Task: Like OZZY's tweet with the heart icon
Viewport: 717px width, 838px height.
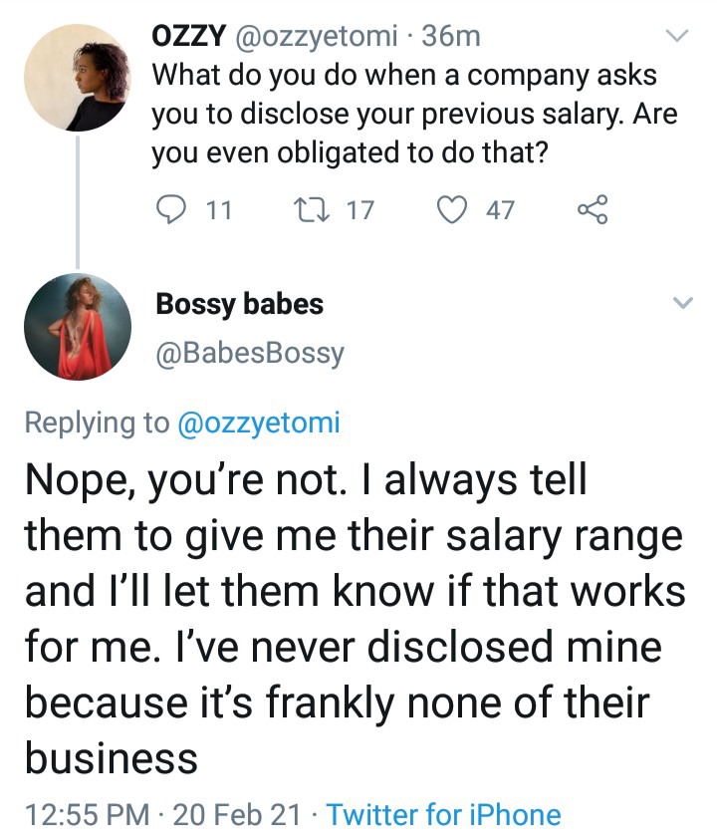Action: (x=452, y=209)
